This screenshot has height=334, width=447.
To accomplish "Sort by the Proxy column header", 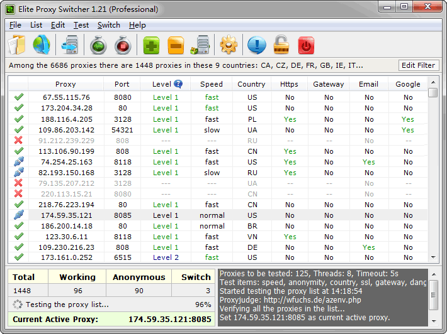I will [x=65, y=84].
